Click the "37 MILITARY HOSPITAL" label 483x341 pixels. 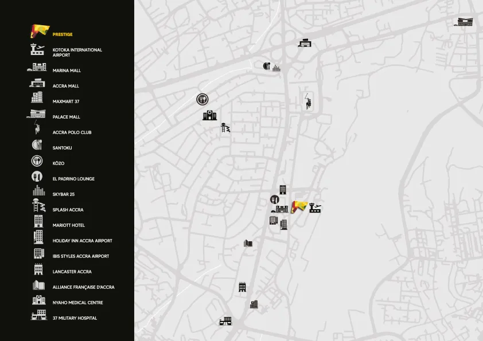click(x=75, y=318)
